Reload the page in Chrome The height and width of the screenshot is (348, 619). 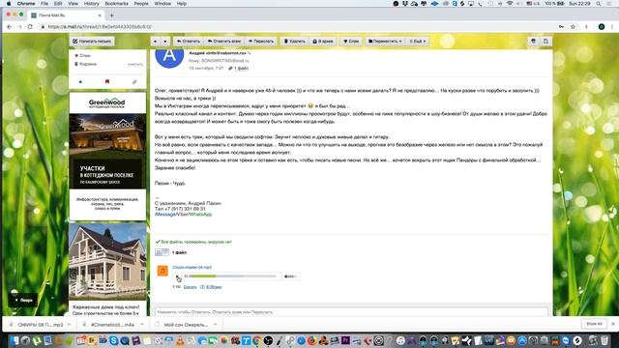tap(30, 26)
